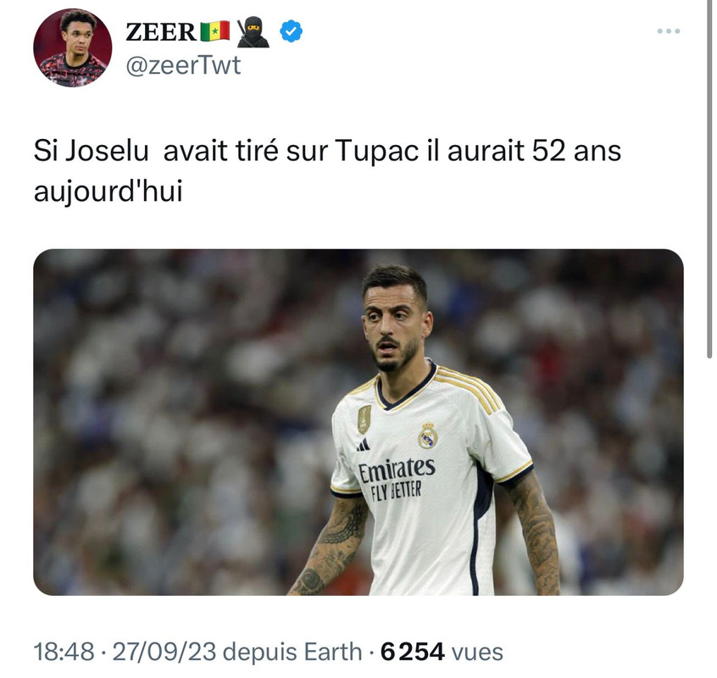
Task: Click the word aujourd'hui in the tweet
Action: (108, 191)
